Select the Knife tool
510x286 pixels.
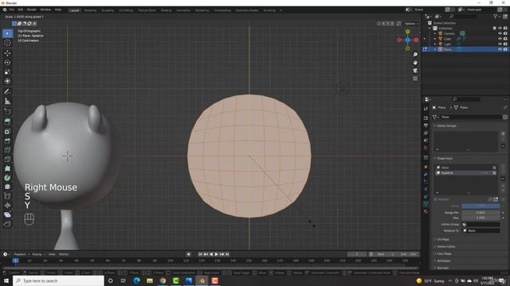pos(7,159)
